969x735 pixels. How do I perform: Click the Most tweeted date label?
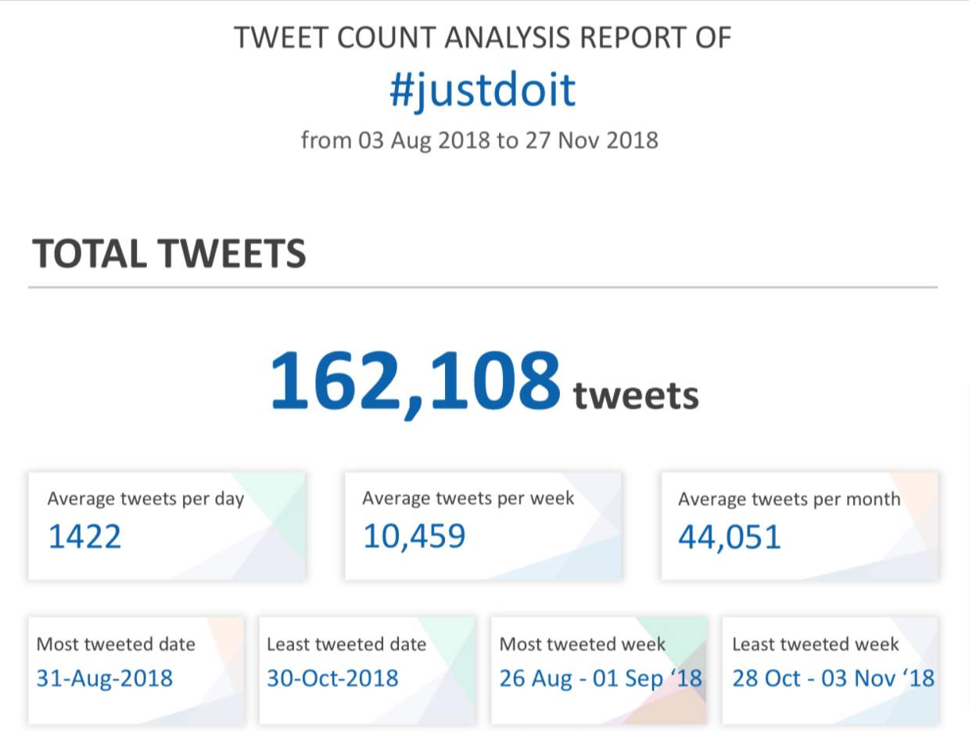(116, 644)
